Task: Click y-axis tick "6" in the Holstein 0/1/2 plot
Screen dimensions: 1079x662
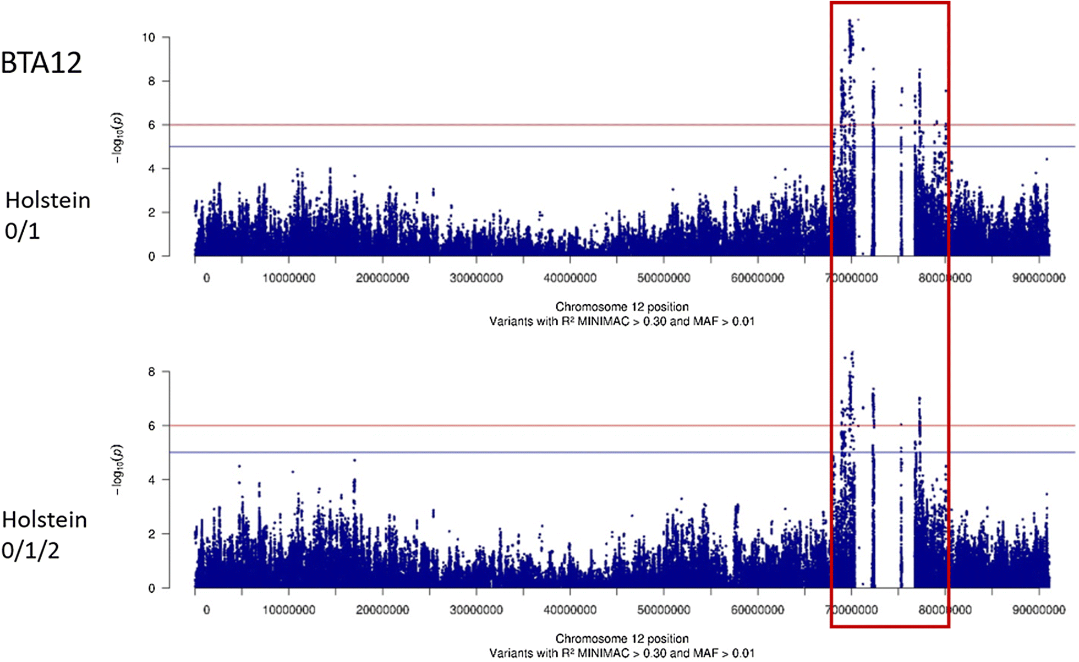Action: (x=151, y=426)
